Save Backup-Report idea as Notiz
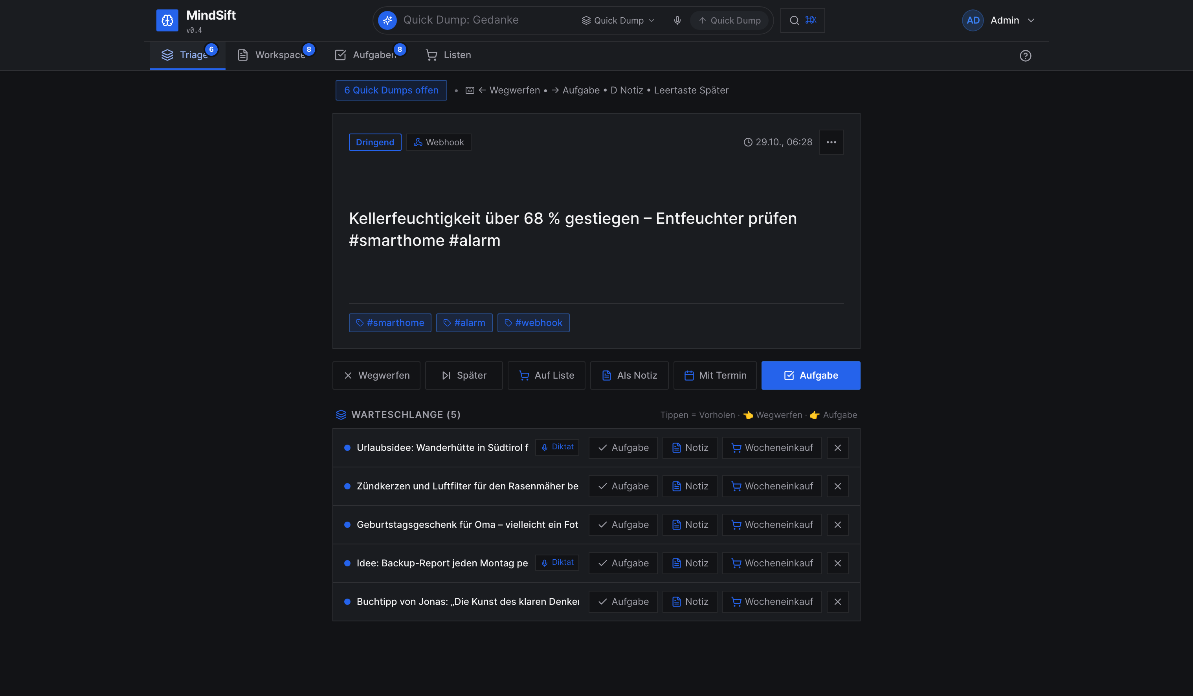The height and width of the screenshot is (696, 1193). tap(690, 563)
